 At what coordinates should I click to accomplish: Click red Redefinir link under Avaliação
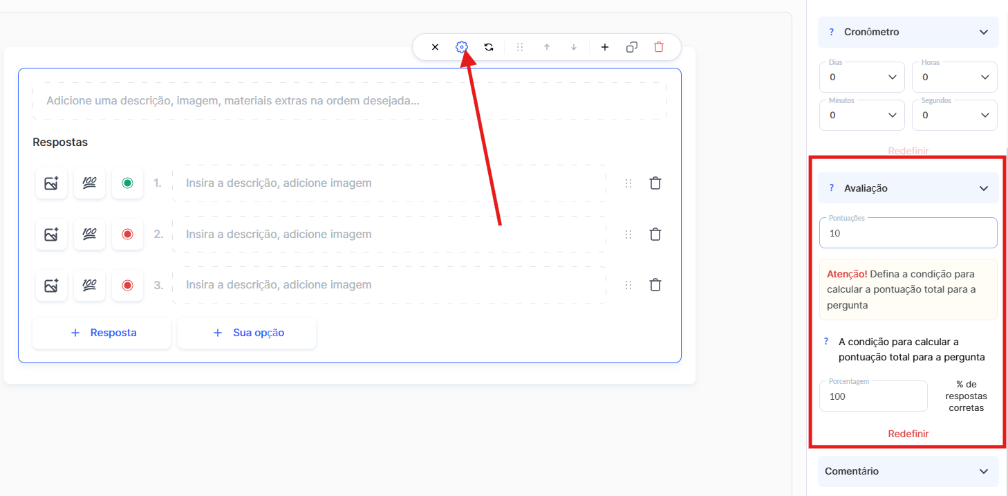[x=908, y=434]
